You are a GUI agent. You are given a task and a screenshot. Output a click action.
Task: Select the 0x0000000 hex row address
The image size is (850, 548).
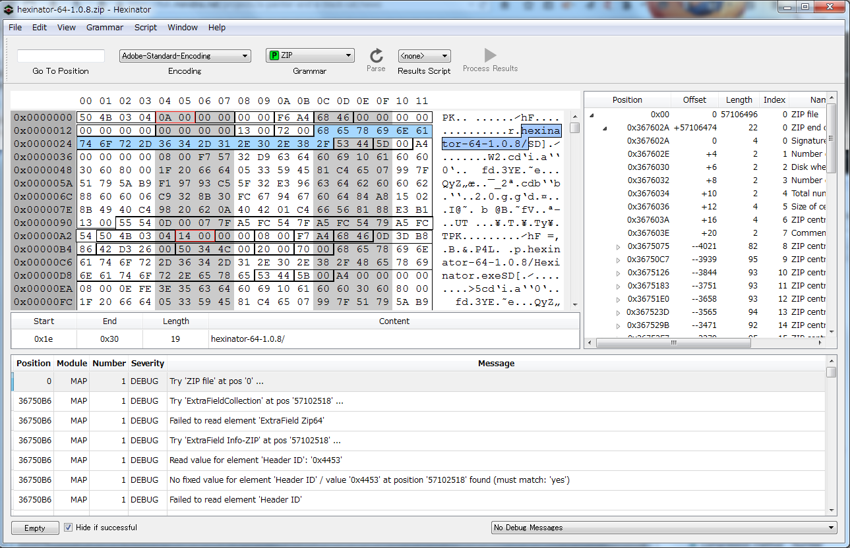44,118
